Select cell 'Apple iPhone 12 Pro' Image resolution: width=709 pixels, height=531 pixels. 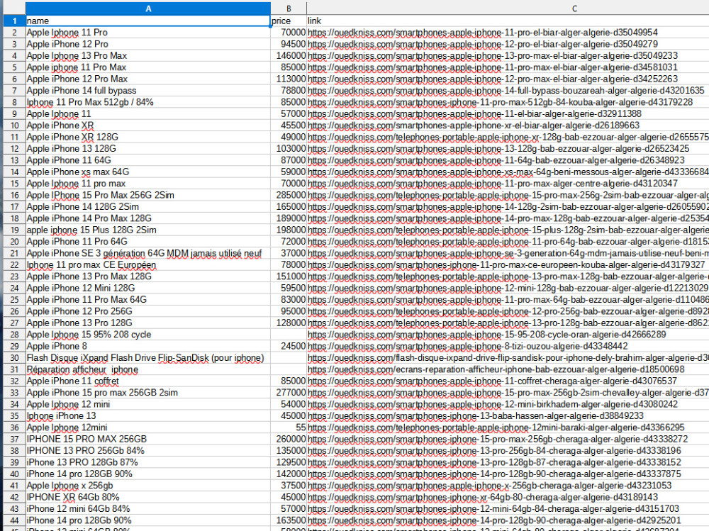point(148,44)
